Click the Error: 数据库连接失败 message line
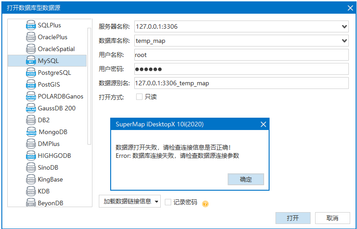The height and width of the screenshot is (229, 357). (178, 156)
